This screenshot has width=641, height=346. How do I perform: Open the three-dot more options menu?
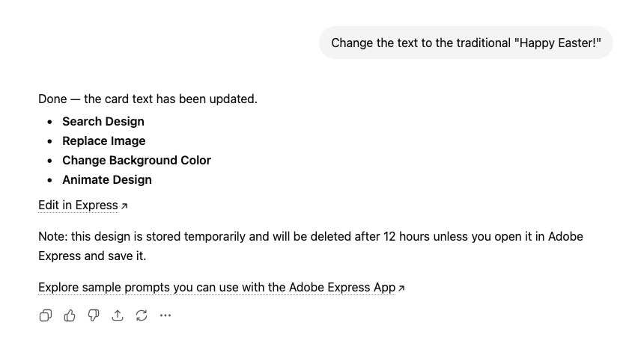165,315
